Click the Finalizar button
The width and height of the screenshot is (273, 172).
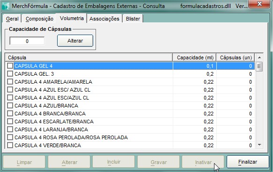click(248, 162)
